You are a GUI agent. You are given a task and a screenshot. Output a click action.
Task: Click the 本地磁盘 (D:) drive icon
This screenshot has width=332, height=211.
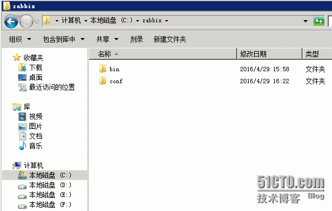point(22,186)
